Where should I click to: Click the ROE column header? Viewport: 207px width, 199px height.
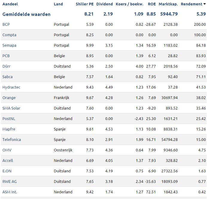(152, 4)
